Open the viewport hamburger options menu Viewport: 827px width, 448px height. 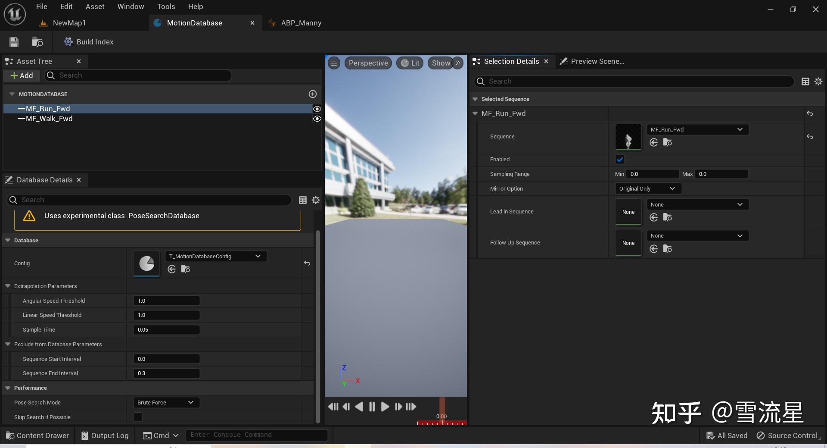click(x=334, y=63)
